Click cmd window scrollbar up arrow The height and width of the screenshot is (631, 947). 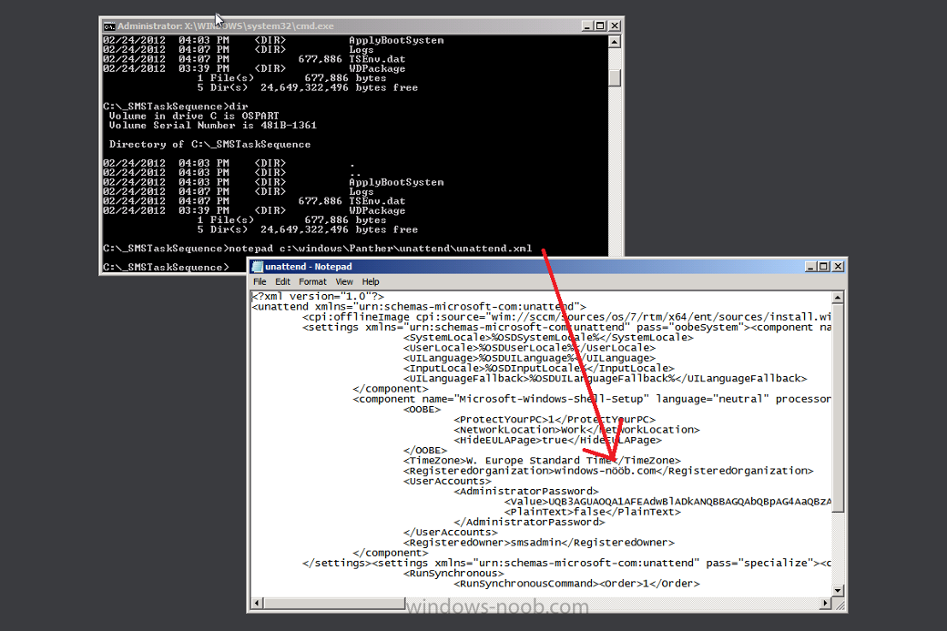click(x=615, y=42)
